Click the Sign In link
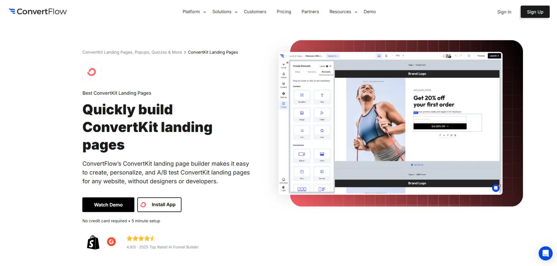 [x=504, y=12]
